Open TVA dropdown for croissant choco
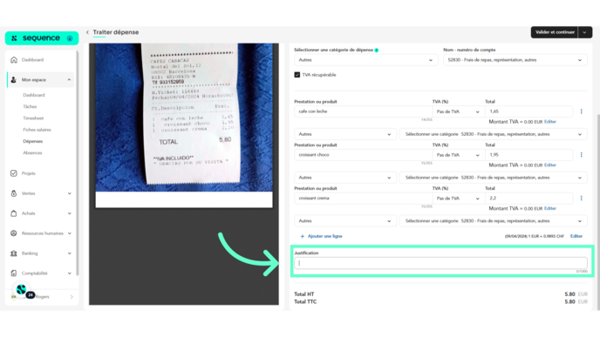This screenshot has width=600, height=337. 458,155
